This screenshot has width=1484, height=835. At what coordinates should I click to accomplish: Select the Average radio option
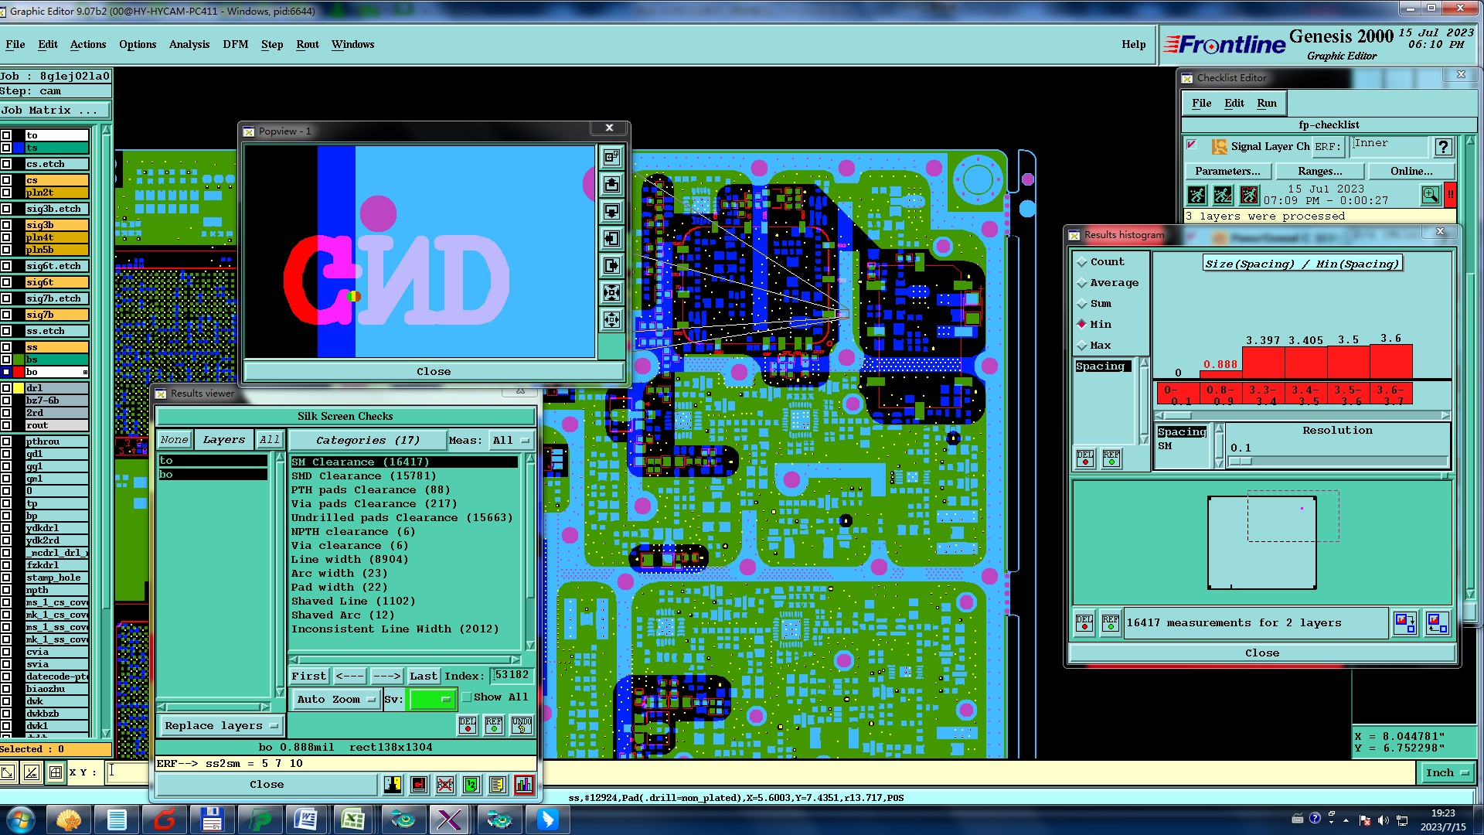[1108, 283]
